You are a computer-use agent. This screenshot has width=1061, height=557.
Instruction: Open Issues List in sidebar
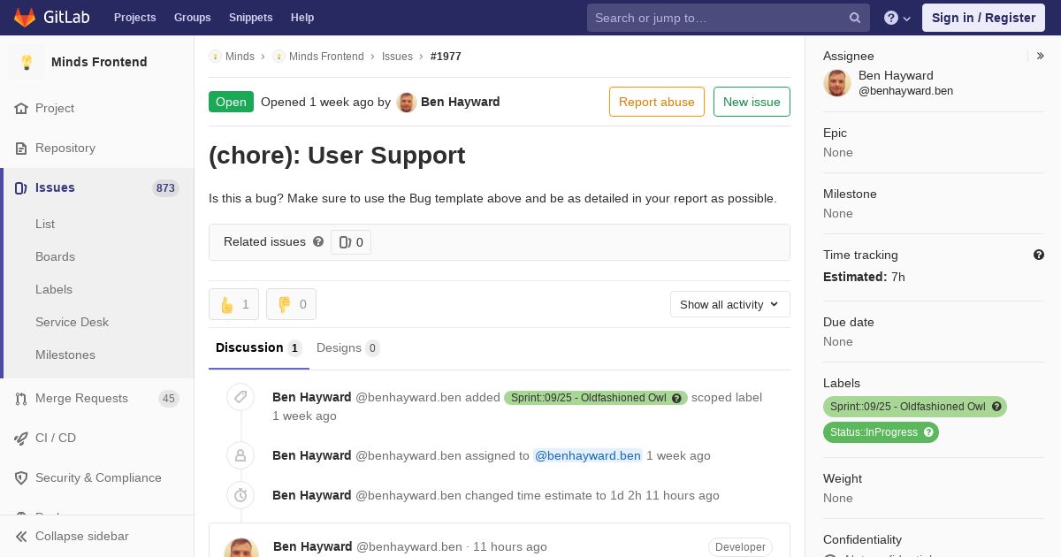[45, 224]
